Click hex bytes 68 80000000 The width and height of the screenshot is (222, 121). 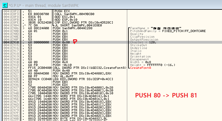tap(38, 42)
